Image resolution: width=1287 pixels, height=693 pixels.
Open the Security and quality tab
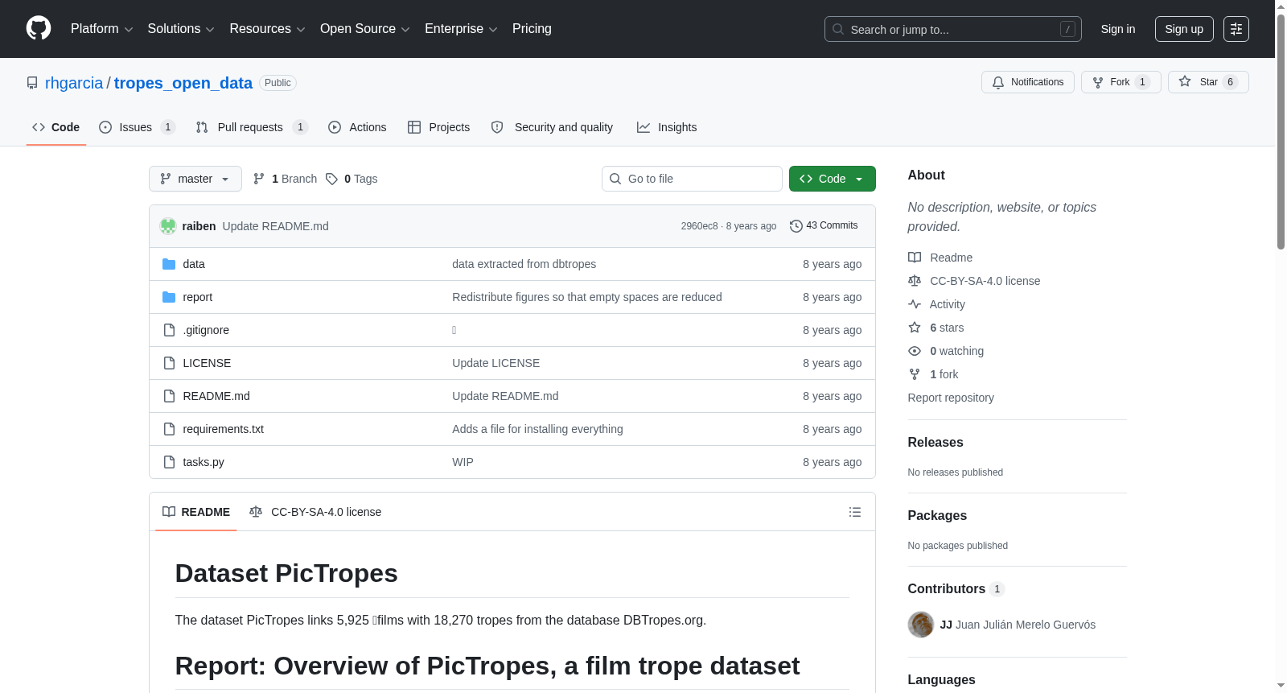click(x=552, y=127)
